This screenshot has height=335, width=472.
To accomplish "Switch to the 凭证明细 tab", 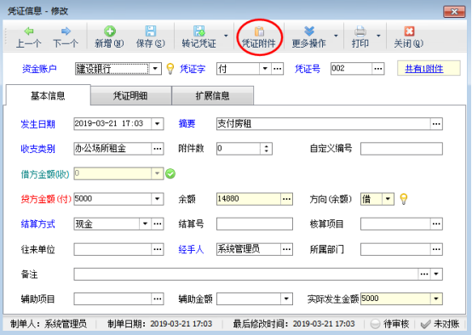I will click(131, 96).
